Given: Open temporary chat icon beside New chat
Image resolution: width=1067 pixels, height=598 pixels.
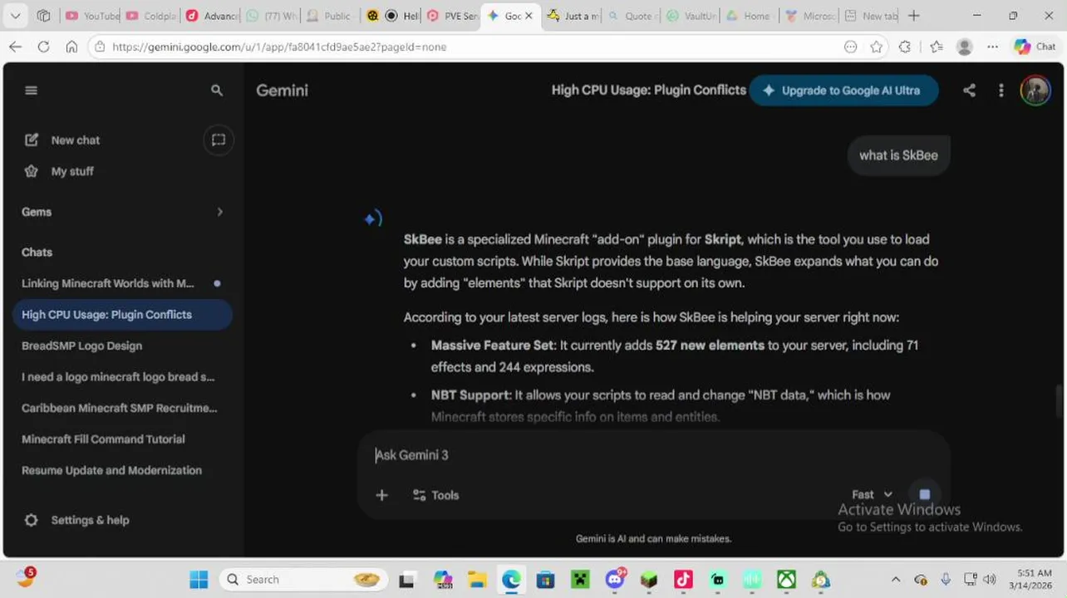Looking at the screenshot, I should [x=219, y=140].
